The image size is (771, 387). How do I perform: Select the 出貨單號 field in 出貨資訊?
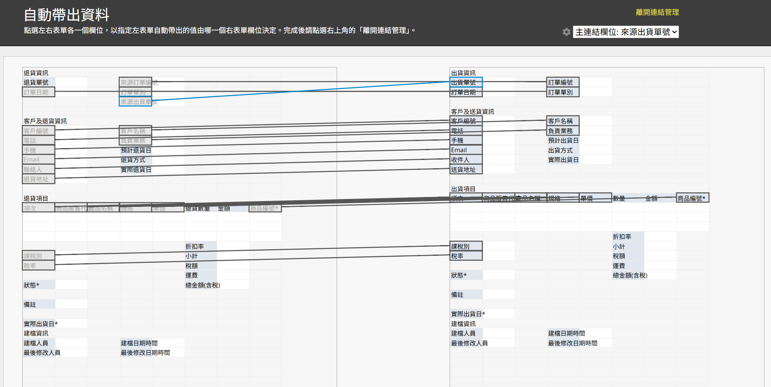466,82
